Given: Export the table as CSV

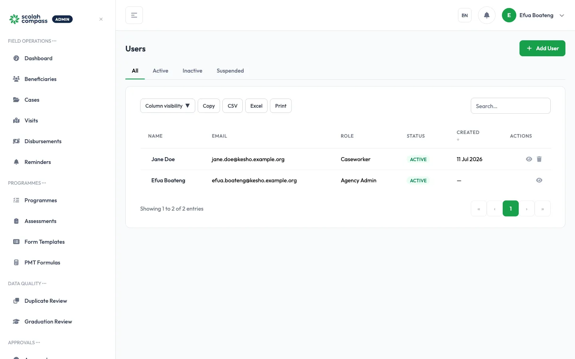Looking at the screenshot, I should click(x=232, y=106).
